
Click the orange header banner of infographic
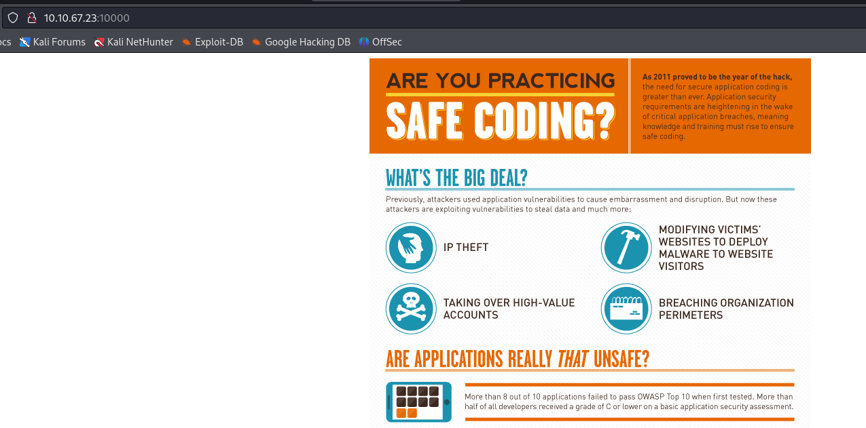tap(590, 106)
